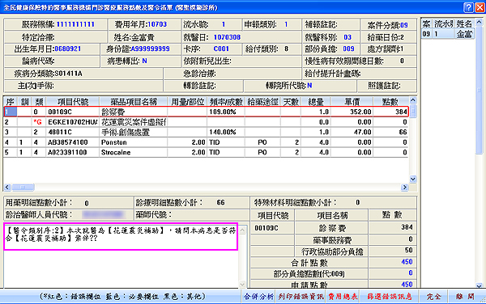The height and width of the screenshot is (304, 486).
Task: Click the table scroll down arrow
Action: [412, 179]
